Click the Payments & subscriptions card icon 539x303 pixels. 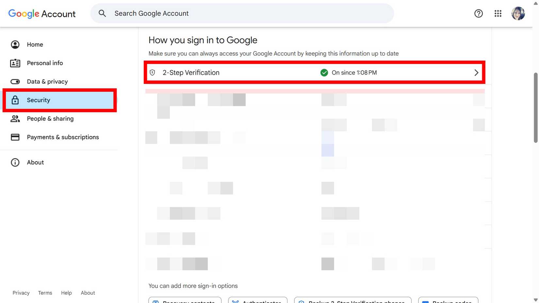(15, 137)
